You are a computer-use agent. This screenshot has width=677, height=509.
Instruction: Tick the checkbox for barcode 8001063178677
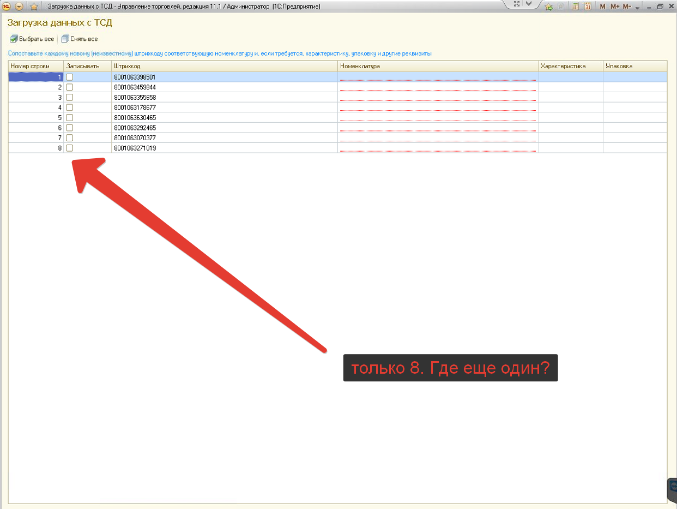point(69,107)
